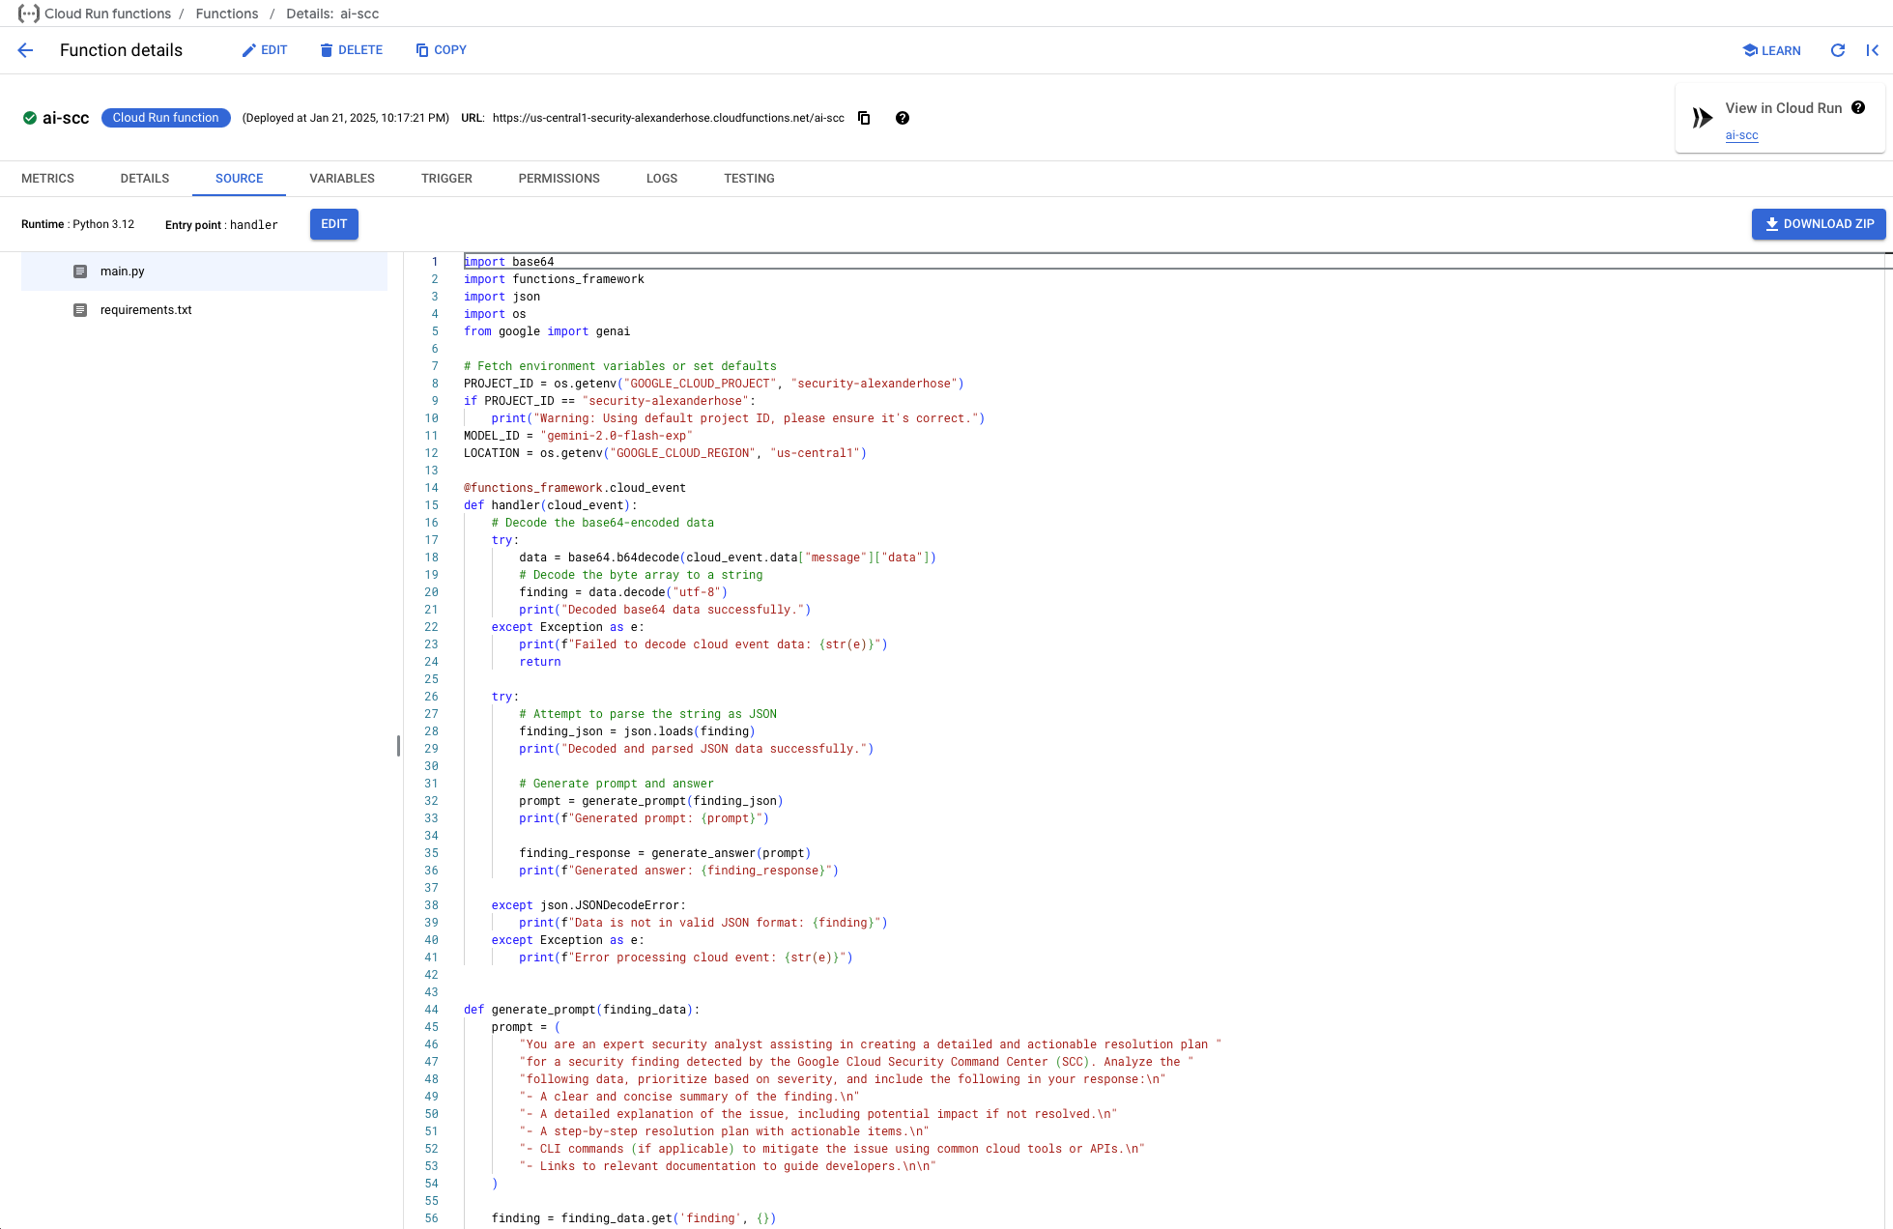Click the METRICS tab
The width and height of the screenshot is (1893, 1229).
click(48, 178)
